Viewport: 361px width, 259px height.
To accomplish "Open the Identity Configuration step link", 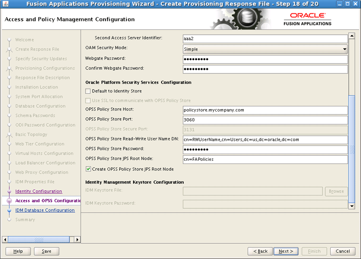I will (38, 191).
